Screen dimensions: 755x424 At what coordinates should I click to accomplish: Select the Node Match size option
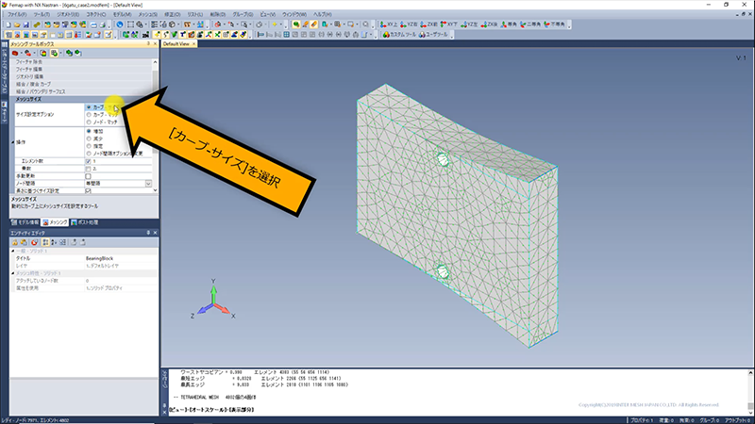tap(89, 122)
